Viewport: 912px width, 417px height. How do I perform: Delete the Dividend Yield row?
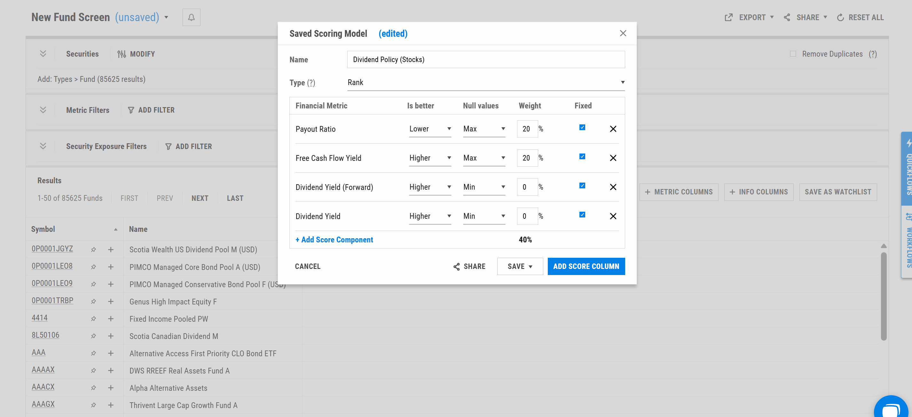613,216
